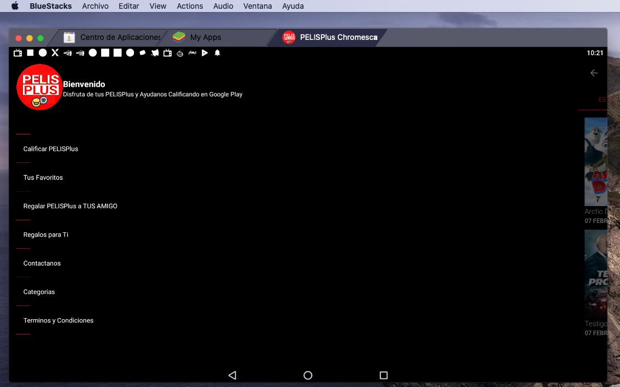Tap the Android back triangle button
This screenshot has width=620, height=387.
pos(232,376)
